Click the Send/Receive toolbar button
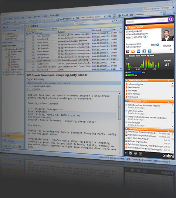Viewport: 176px width, 198px height. (64, 19)
